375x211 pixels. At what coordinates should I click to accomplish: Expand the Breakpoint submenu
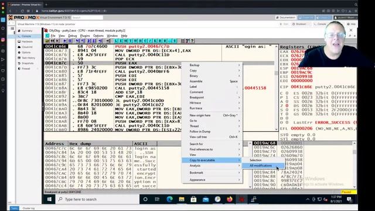pos(212,97)
